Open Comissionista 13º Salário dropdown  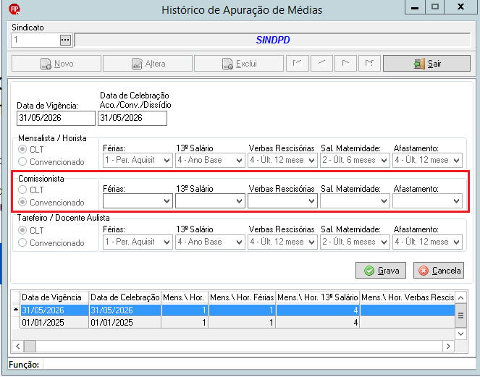pos(210,201)
